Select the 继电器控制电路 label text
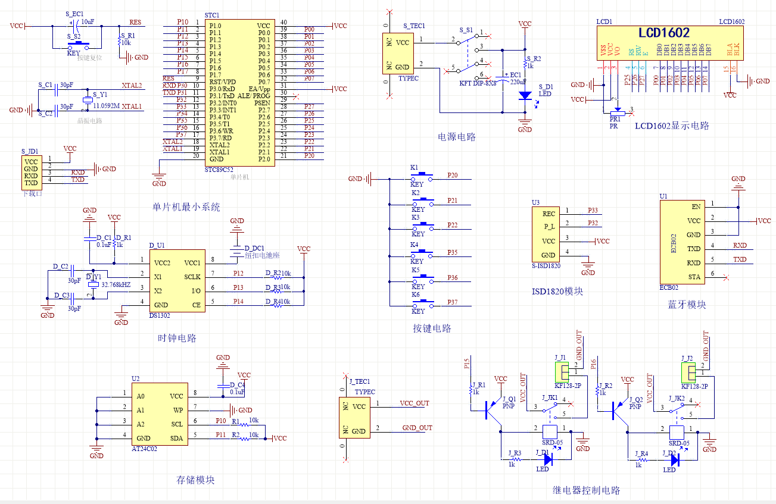Image resolution: width=776 pixels, height=504 pixels. (x=586, y=490)
